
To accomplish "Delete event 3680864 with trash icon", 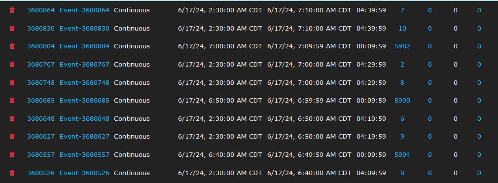I will 12,10.
